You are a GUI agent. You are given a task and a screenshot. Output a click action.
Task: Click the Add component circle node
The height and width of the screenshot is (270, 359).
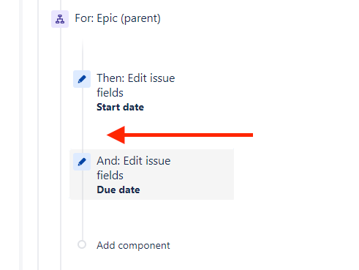(82, 244)
